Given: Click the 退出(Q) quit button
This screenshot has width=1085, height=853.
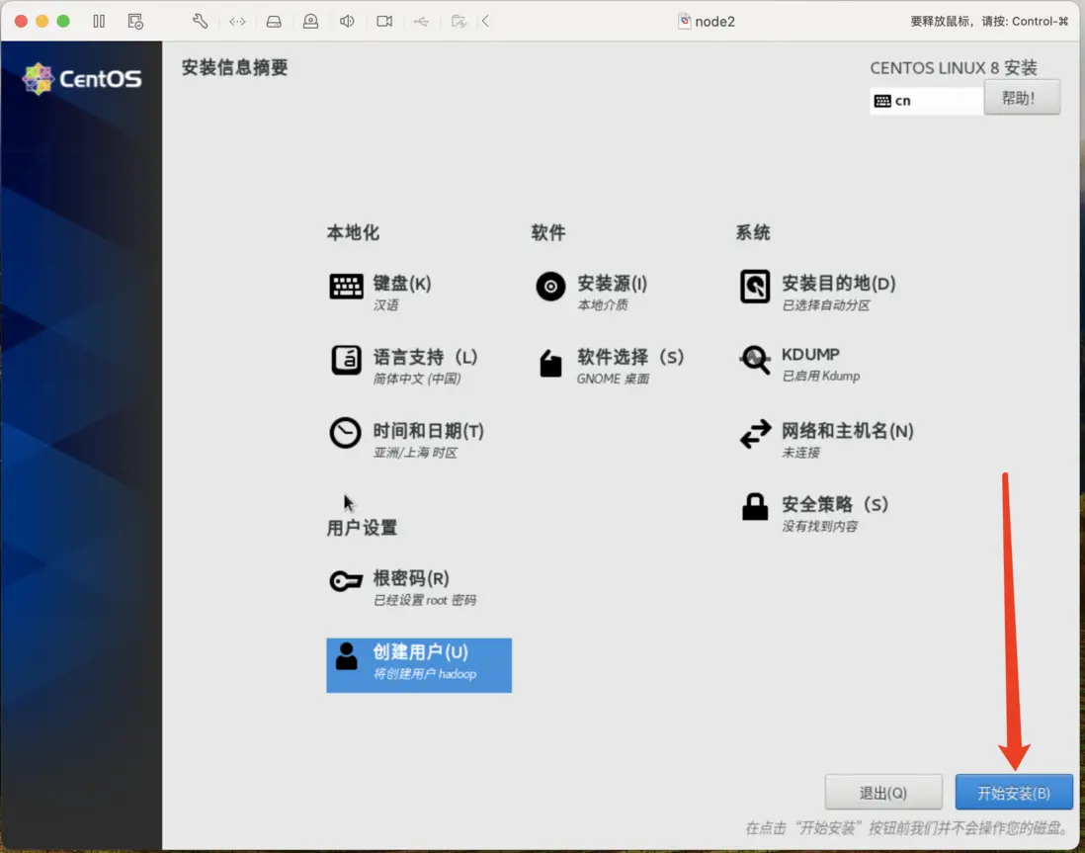Looking at the screenshot, I should [883, 793].
